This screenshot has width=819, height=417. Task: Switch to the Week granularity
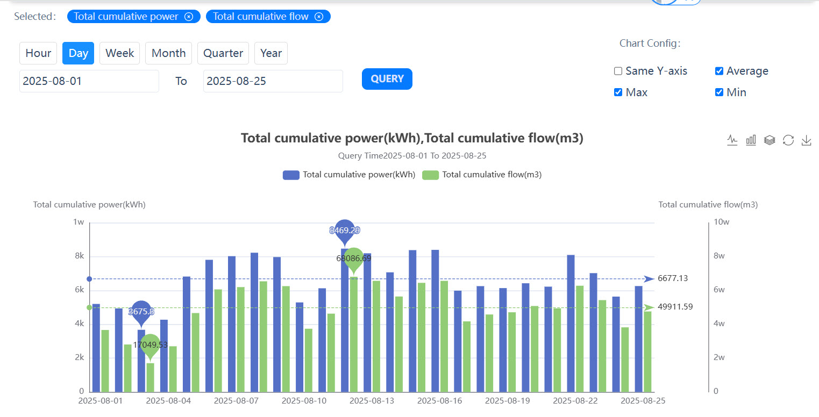click(119, 53)
